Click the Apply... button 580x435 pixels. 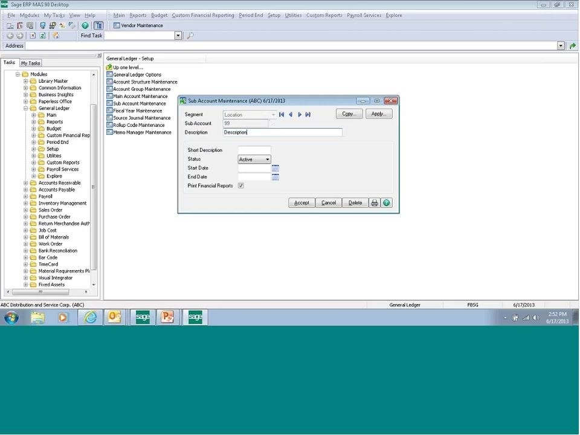(379, 114)
